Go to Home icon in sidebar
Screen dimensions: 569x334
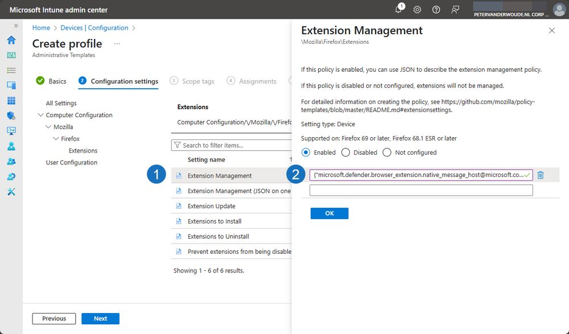pyautogui.click(x=11, y=40)
